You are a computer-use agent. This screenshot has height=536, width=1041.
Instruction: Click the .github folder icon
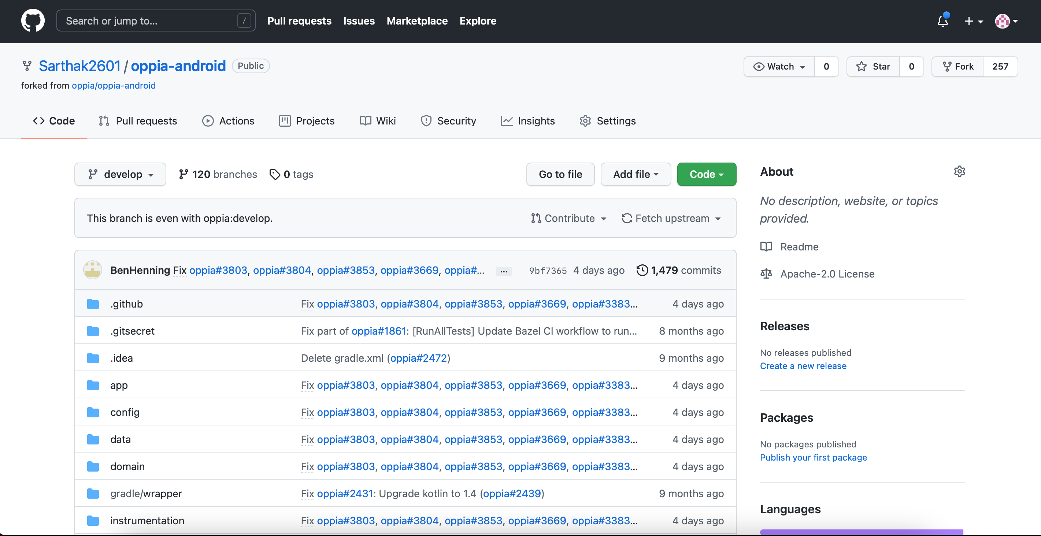(93, 304)
